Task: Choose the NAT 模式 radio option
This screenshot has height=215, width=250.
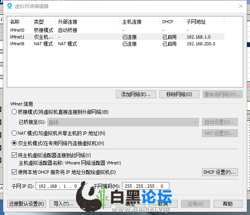Action: 14,133
